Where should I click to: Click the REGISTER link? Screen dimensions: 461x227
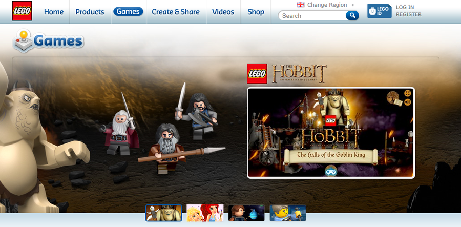408,14
